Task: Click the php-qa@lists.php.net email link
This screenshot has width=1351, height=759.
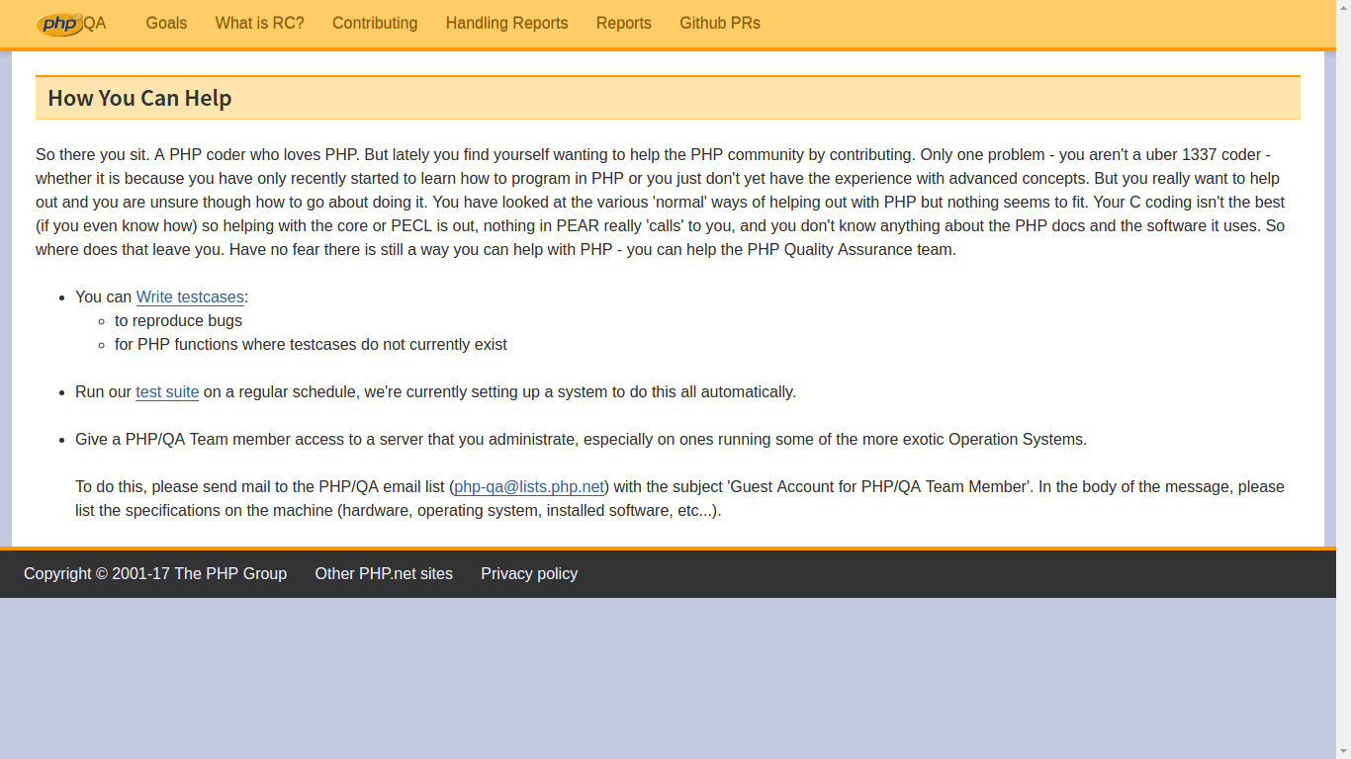Action: coord(529,486)
